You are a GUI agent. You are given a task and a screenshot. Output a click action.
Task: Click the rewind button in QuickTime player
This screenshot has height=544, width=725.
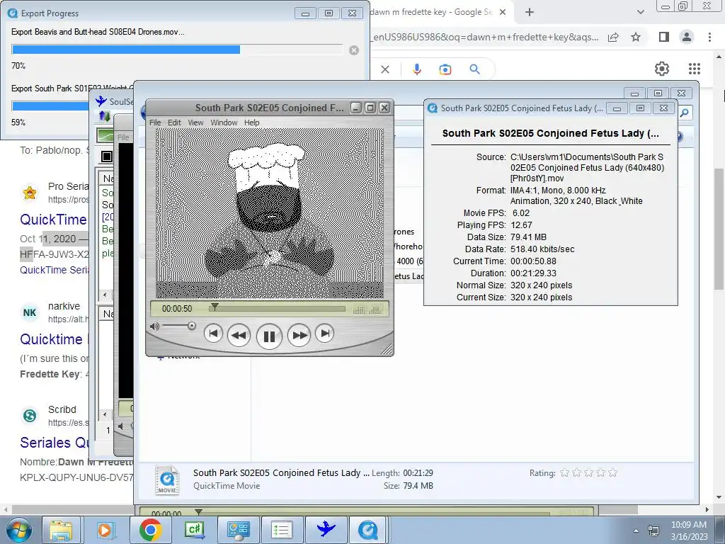pyautogui.click(x=239, y=335)
